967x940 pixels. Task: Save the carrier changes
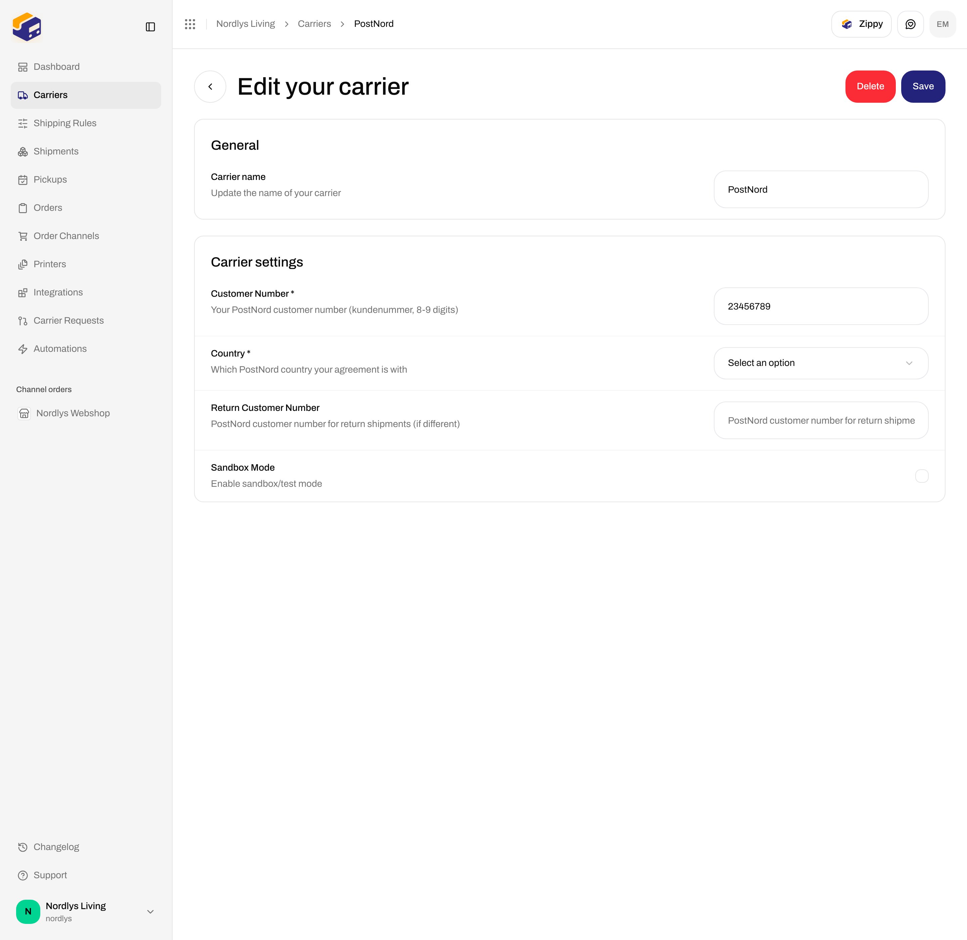(x=923, y=86)
